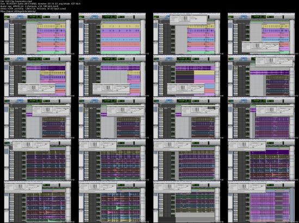The height and width of the screenshot is (223, 299).
Task: Open pastel-track thumbnail with dialog covering top toolbar
Action: [x=186, y=34]
